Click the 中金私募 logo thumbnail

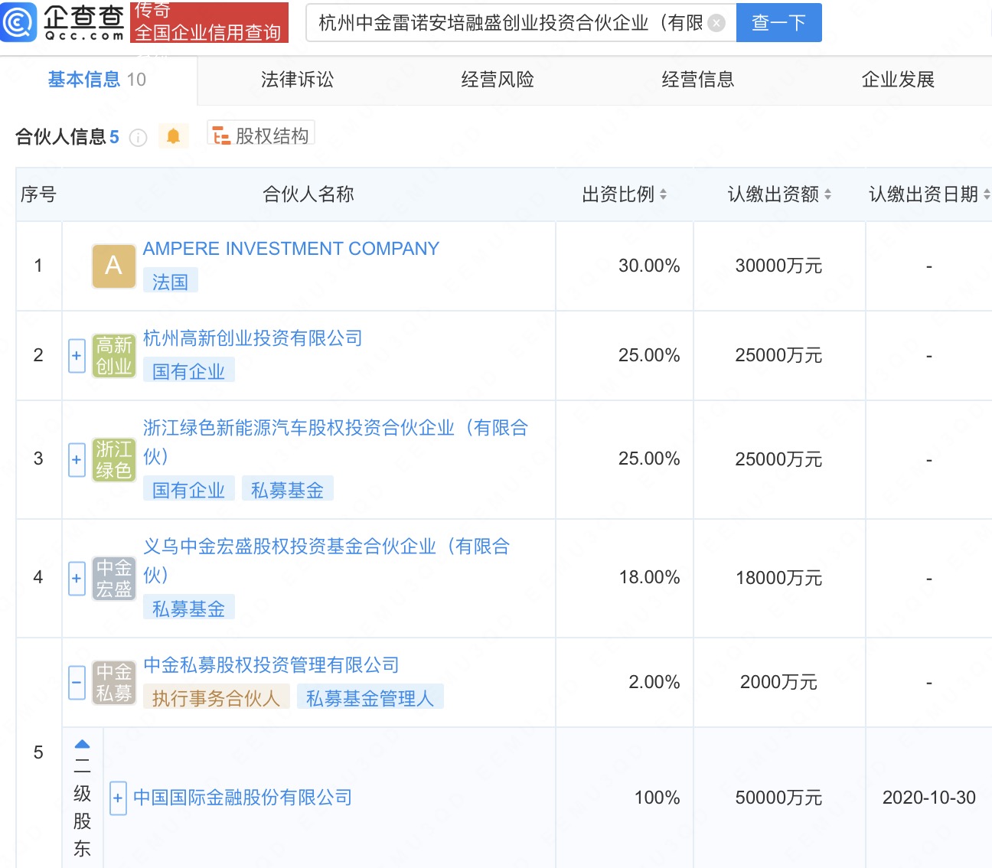point(113,682)
